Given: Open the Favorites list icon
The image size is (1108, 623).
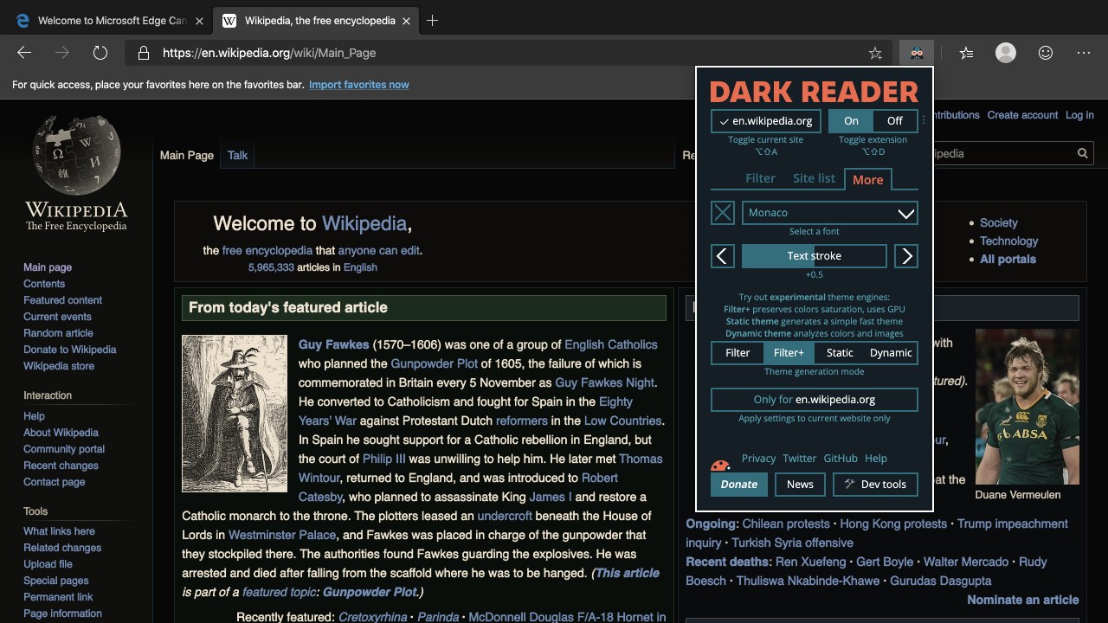Looking at the screenshot, I should 967,54.
